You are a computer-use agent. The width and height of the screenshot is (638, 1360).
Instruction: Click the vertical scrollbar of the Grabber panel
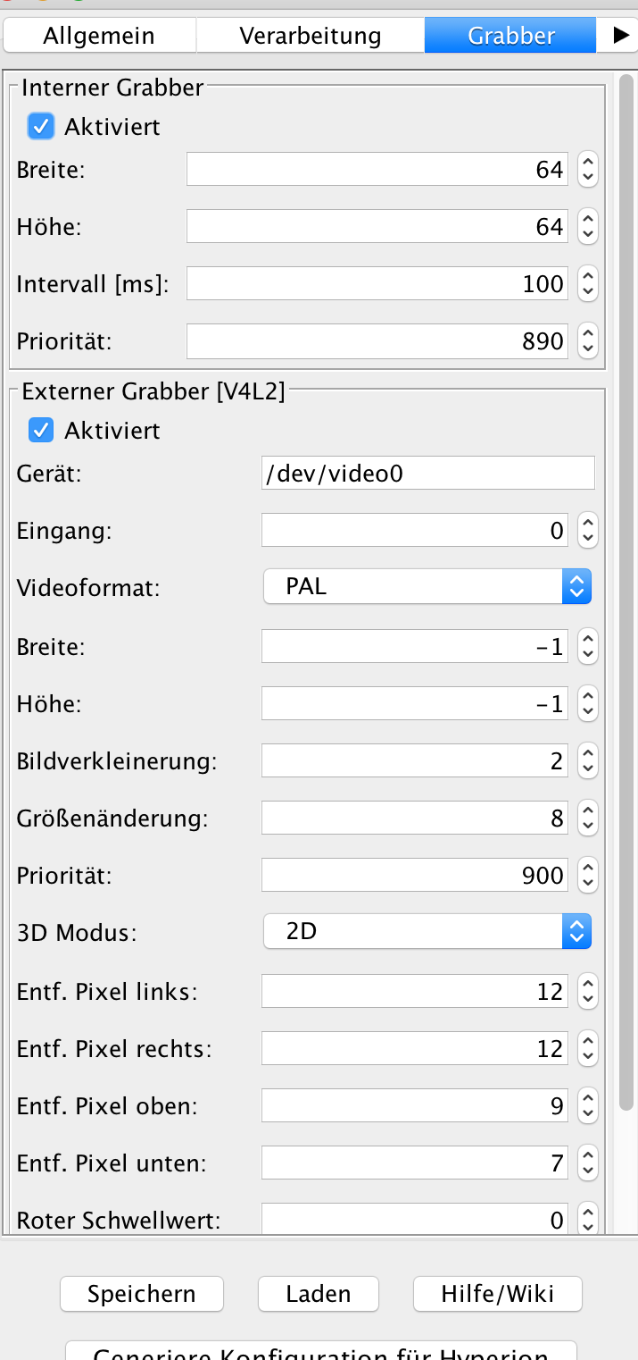[626, 590]
